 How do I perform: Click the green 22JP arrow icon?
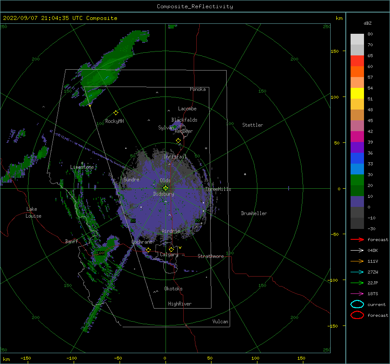point(357,283)
